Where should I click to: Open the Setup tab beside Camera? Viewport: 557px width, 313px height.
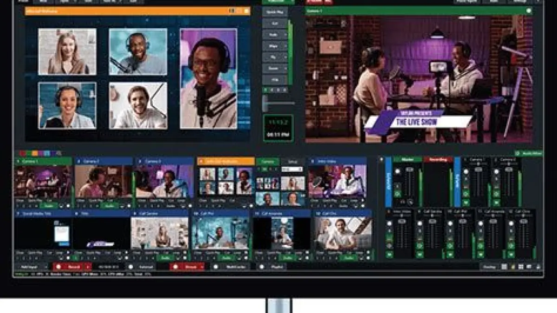pyautogui.click(x=292, y=161)
